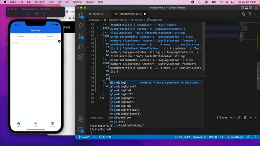Split the terminal panel

point(240,118)
